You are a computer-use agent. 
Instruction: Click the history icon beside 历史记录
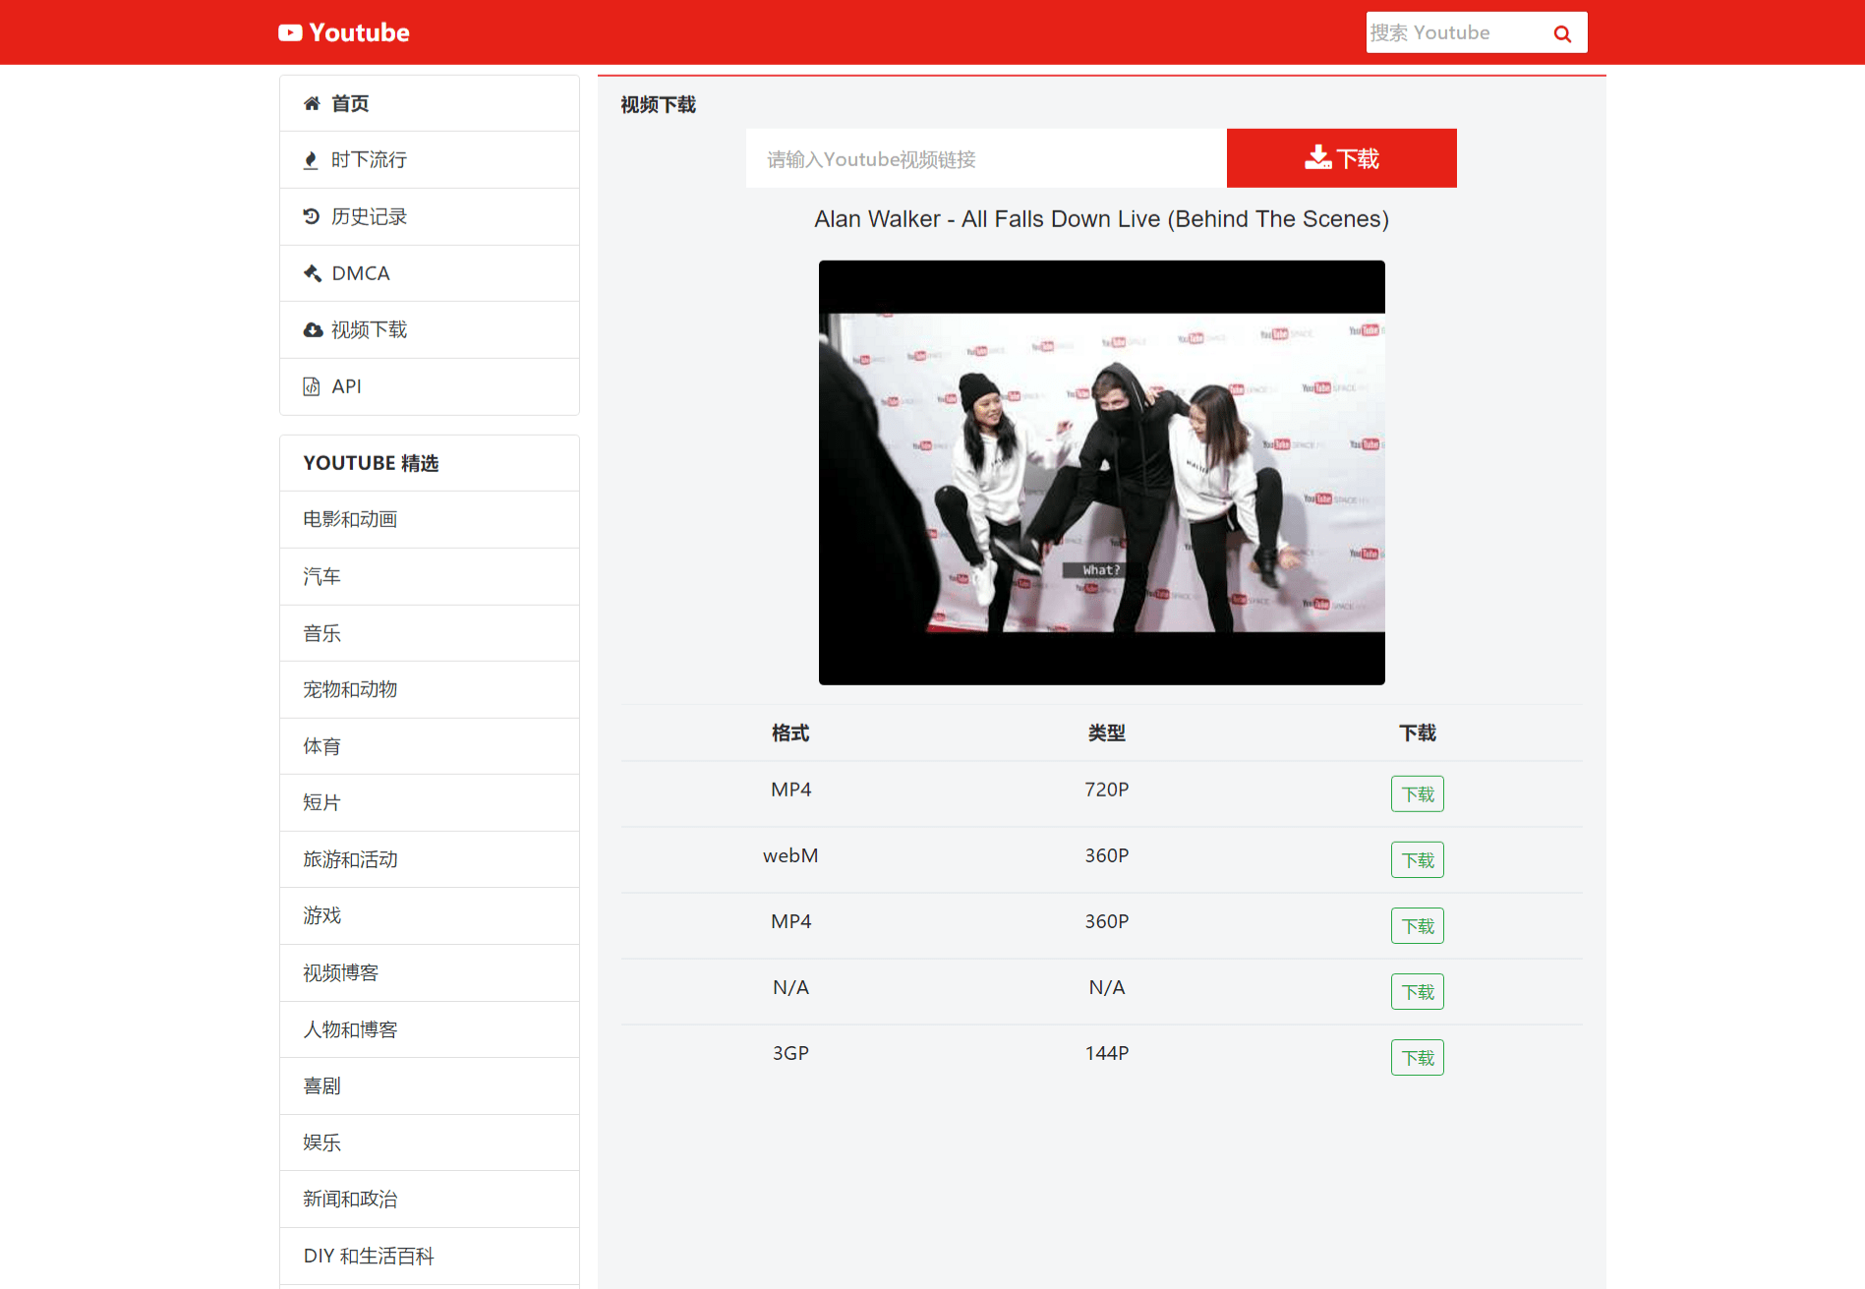coord(312,216)
